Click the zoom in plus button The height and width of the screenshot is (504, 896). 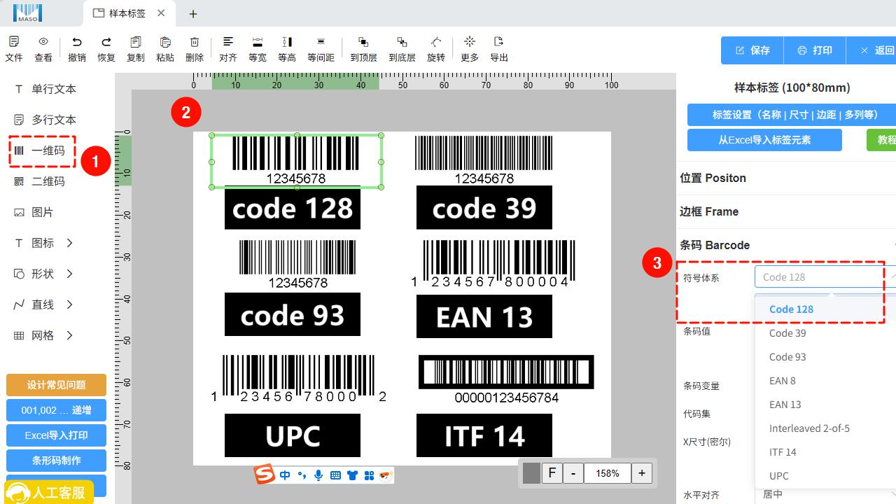coord(642,473)
